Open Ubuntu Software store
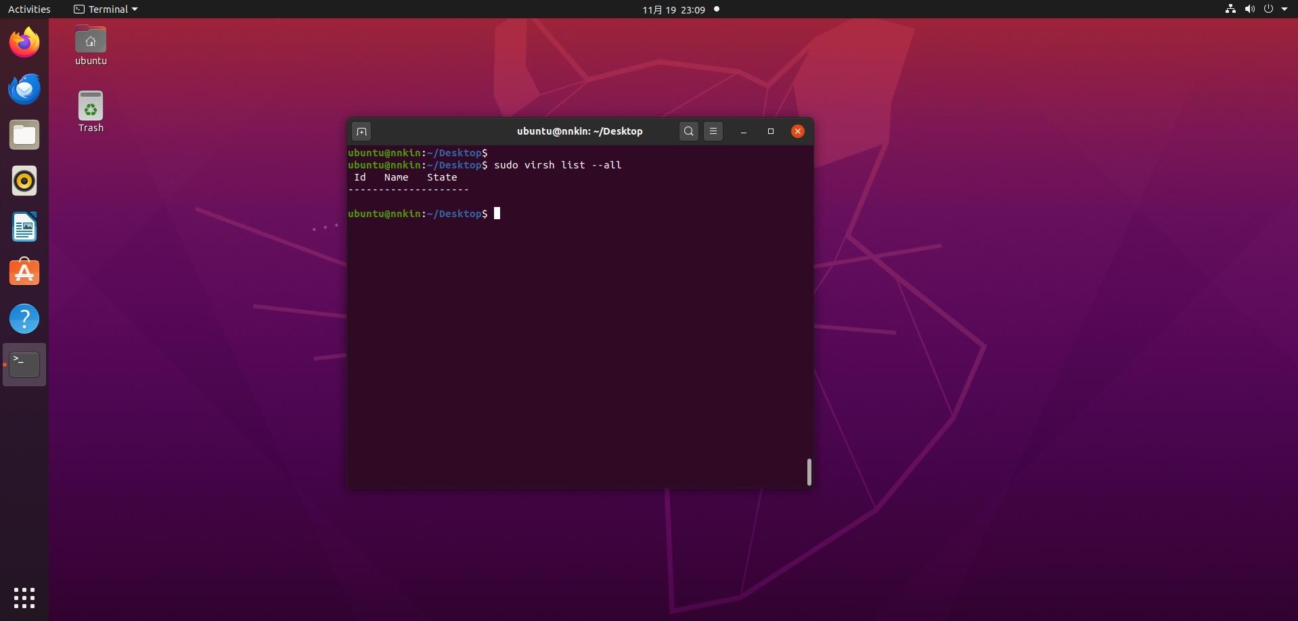This screenshot has width=1298, height=621. (24, 273)
